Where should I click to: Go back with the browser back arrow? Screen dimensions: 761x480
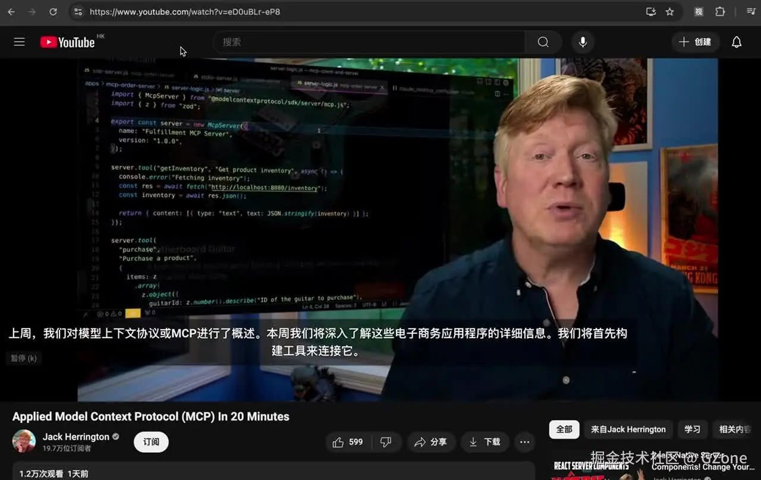click(11, 12)
